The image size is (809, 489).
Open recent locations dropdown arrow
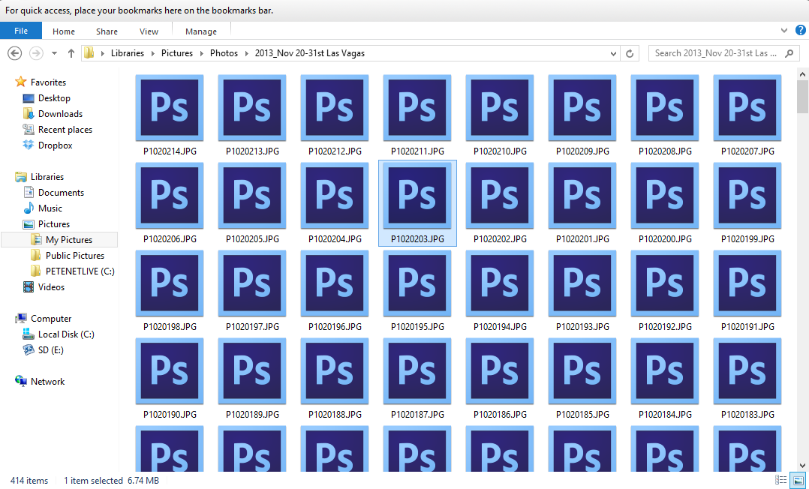coord(54,53)
